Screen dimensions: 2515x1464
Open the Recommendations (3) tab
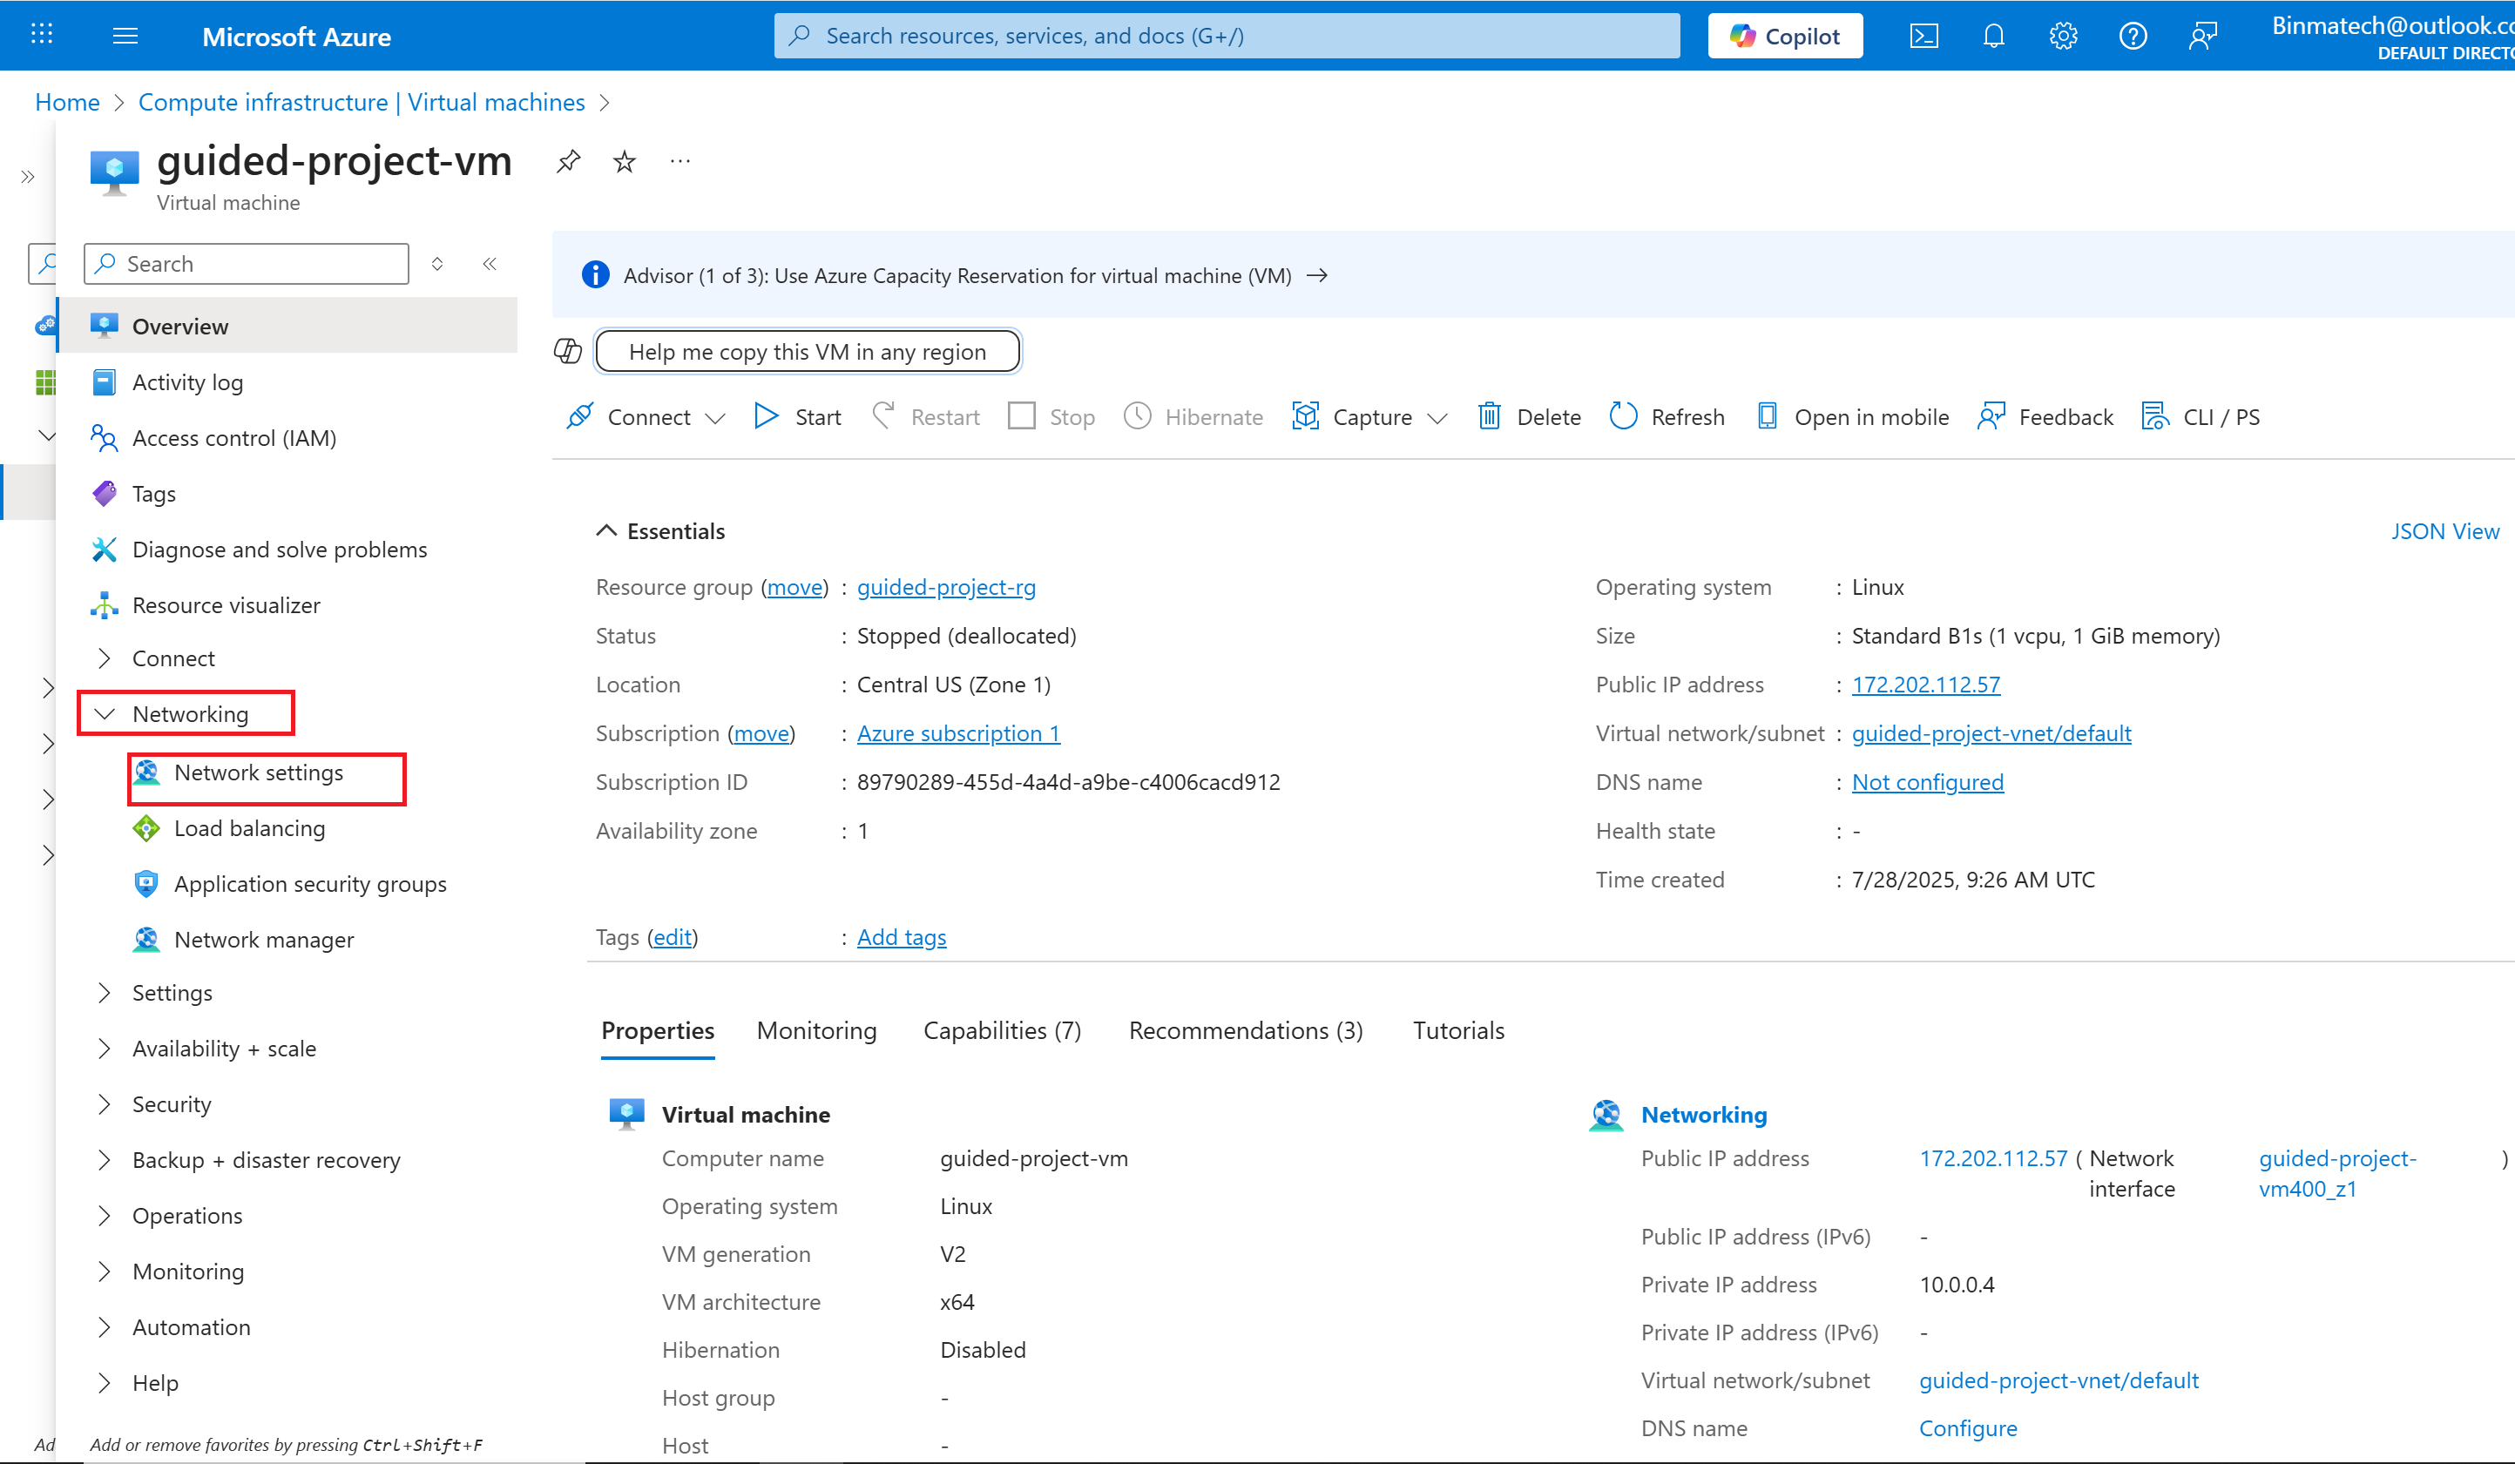click(1245, 1030)
